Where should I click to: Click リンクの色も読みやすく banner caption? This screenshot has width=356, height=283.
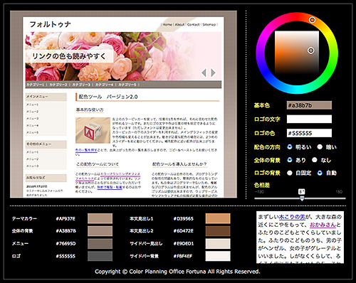click(x=69, y=56)
